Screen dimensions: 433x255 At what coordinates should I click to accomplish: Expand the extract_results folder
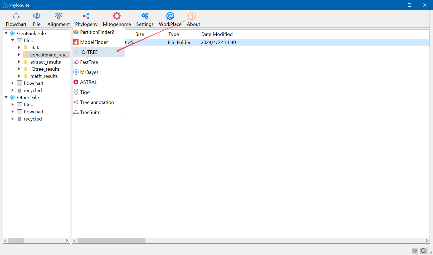tap(19, 62)
